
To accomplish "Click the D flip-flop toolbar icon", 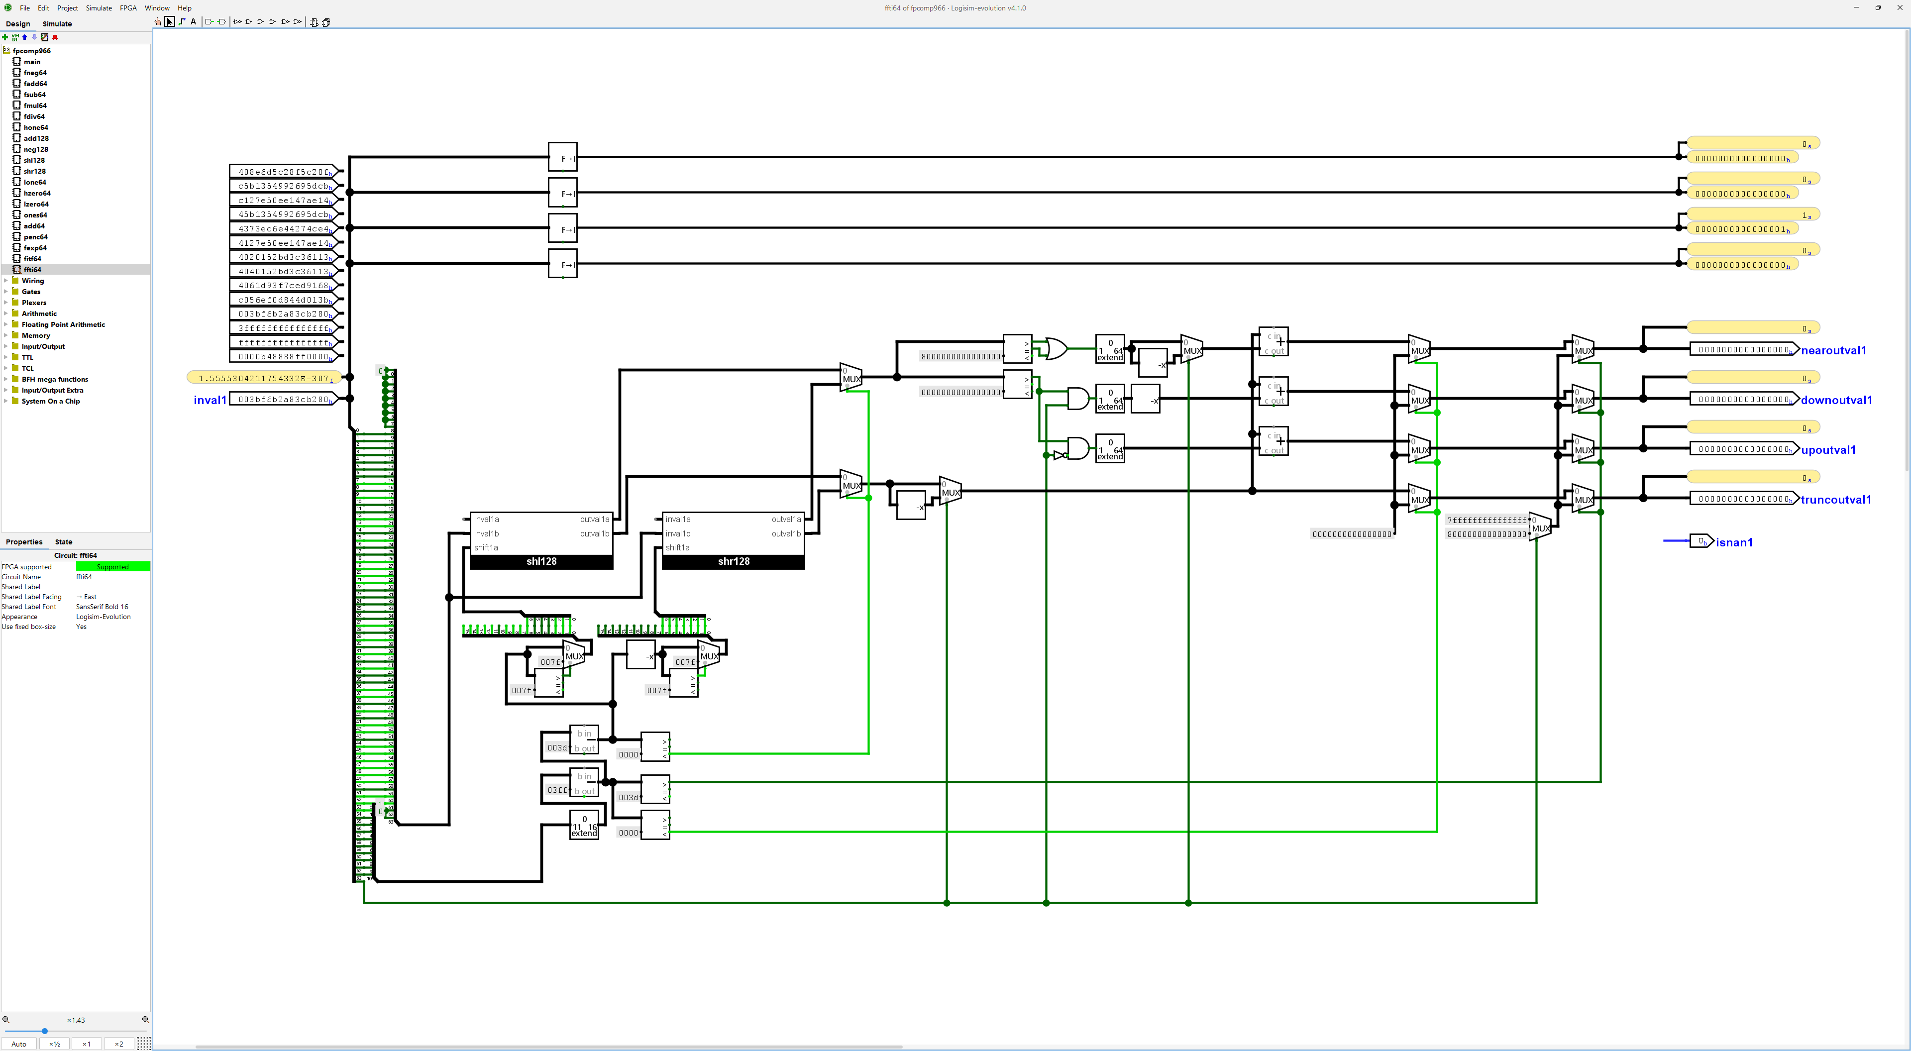I will click(x=314, y=22).
